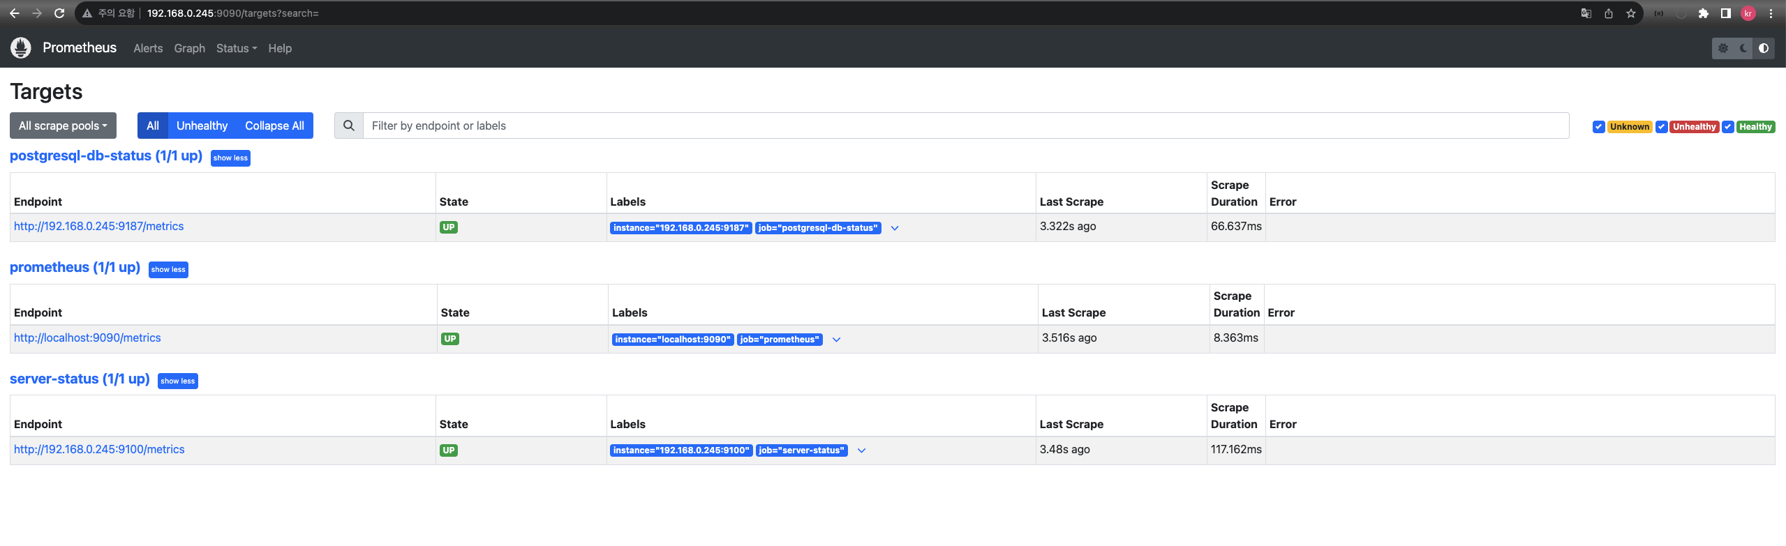Click the 8.363ms scrape duration value

1235,338
